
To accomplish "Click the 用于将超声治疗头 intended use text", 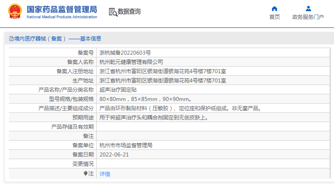I will pos(154,118).
